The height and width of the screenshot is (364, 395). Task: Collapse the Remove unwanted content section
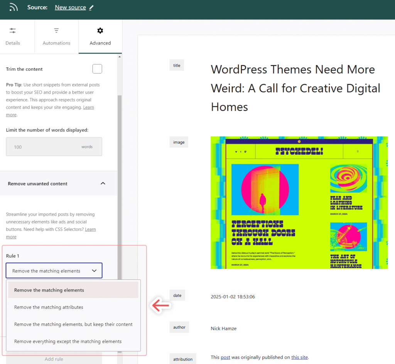[103, 183]
